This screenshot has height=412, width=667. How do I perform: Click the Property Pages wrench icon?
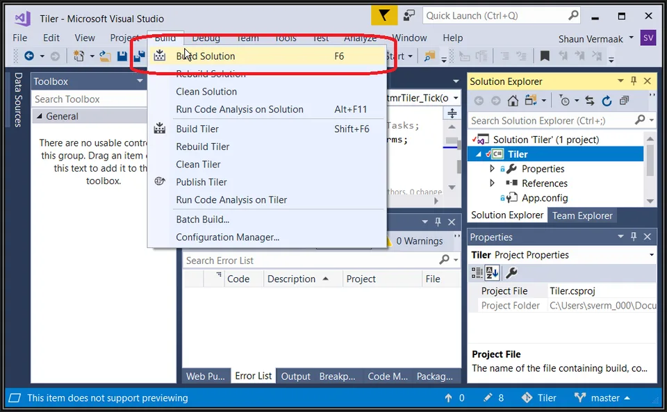511,272
